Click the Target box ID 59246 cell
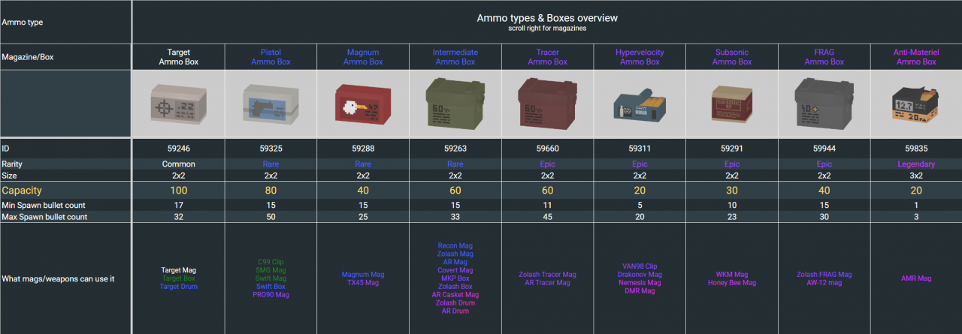 click(x=178, y=149)
